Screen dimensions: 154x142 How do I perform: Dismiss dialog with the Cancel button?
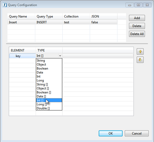point(137,134)
